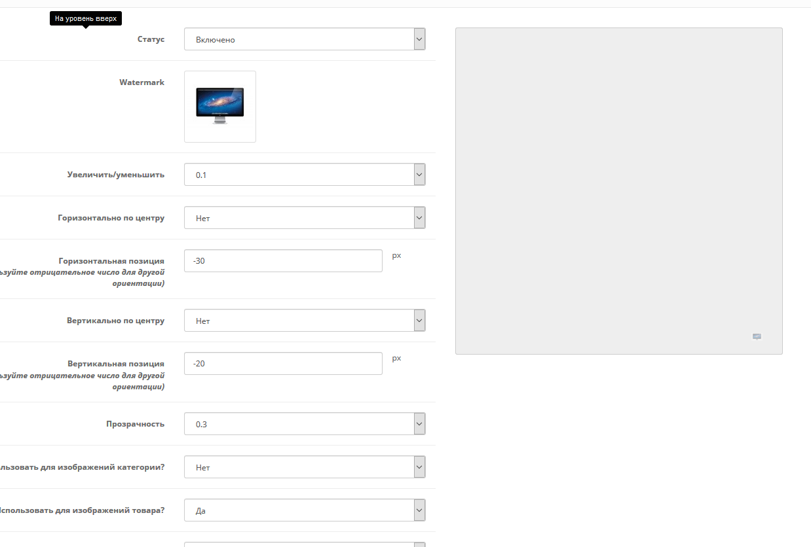Click the Увеличить/уменьшить label
Screen dimensions: 811x547
pos(115,175)
